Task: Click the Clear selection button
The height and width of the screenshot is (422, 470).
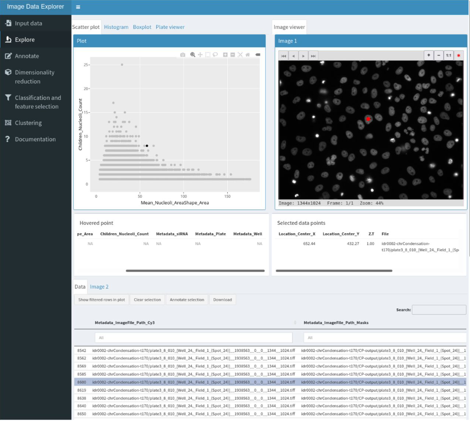Action: point(147,300)
